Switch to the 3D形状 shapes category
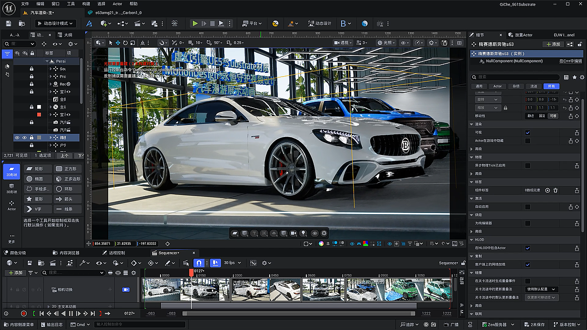 click(x=11, y=188)
